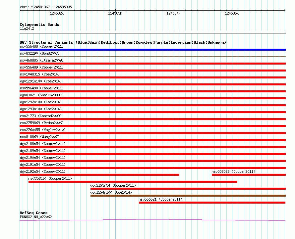This screenshot has width=295, height=239.
Task: Open variant dgv2190n54 (Cooper2011) label
Action: [43, 158]
